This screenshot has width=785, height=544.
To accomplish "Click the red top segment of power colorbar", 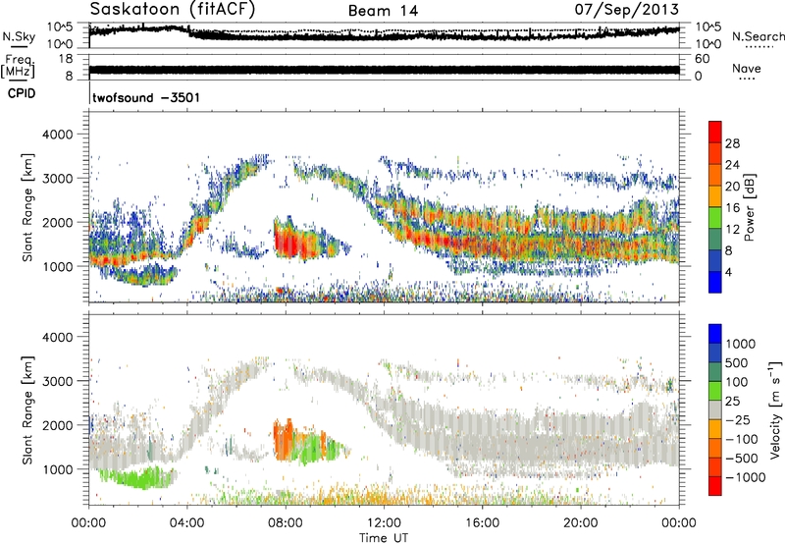I will 715,132.
